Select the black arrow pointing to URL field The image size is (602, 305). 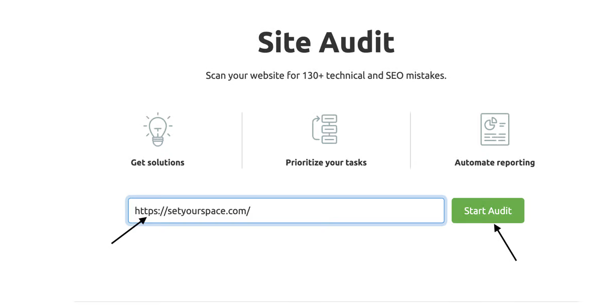tap(129, 231)
